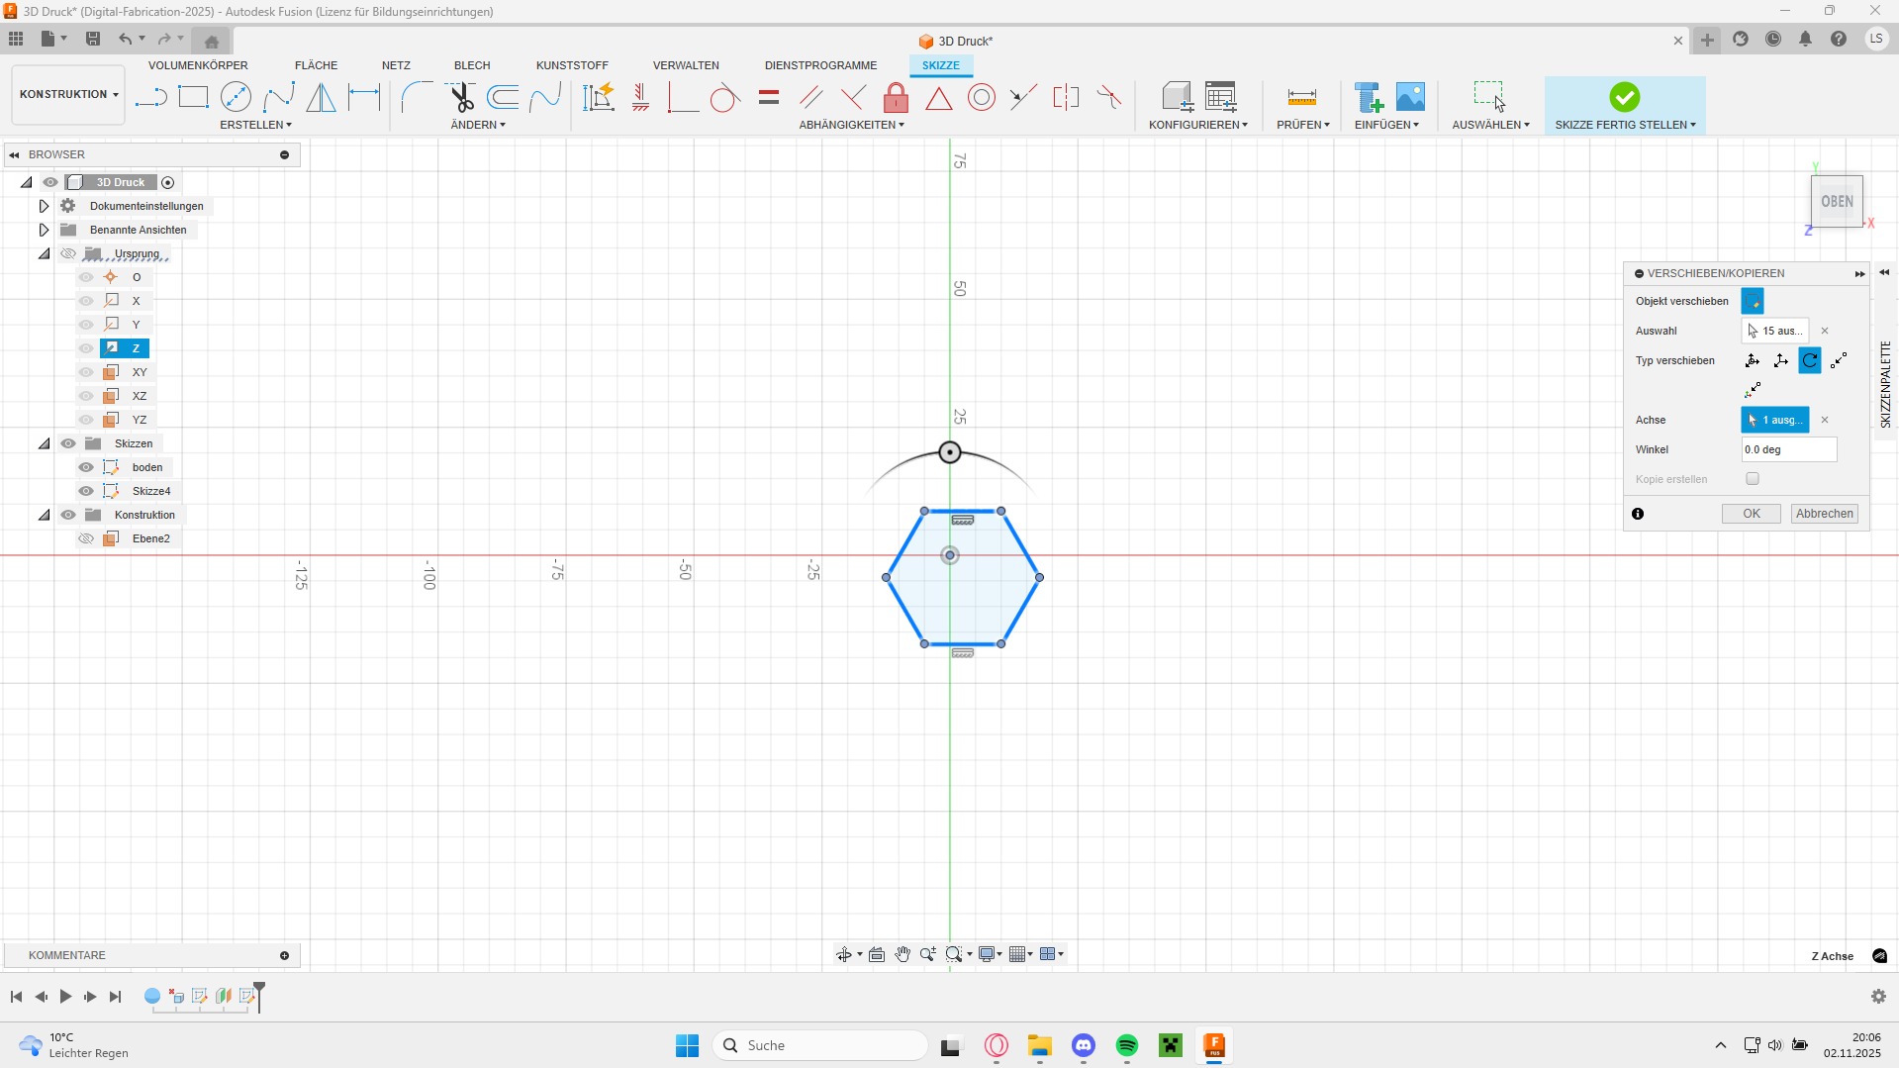The image size is (1899, 1068).
Task: Switch to the VOLUMENKÖRPER tab
Action: [x=198, y=65]
